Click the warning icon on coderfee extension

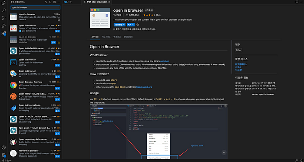(x=59, y=42)
